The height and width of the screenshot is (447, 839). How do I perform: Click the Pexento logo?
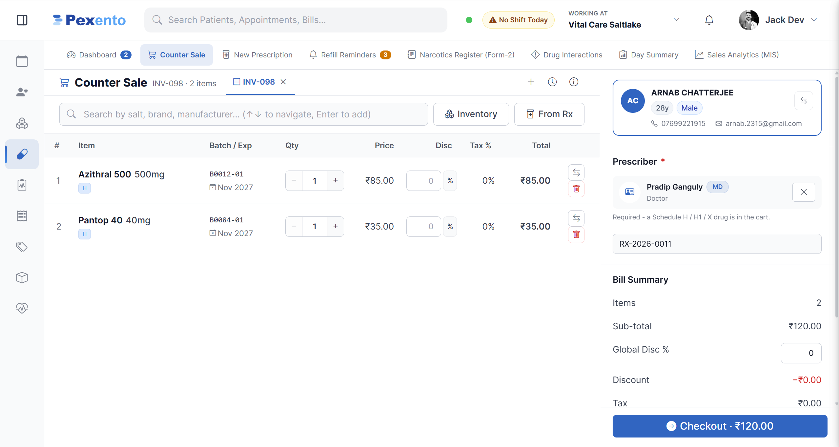tap(89, 20)
